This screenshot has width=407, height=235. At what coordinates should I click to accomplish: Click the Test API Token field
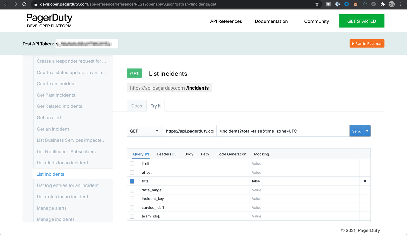[87, 43]
